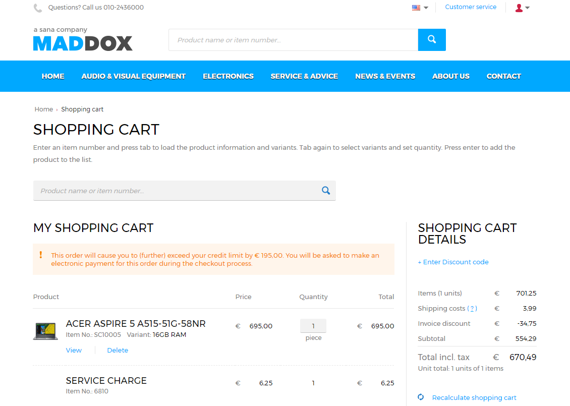Click the blue header search button
Image resolution: width=570 pixels, height=406 pixels.
click(x=432, y=40)
